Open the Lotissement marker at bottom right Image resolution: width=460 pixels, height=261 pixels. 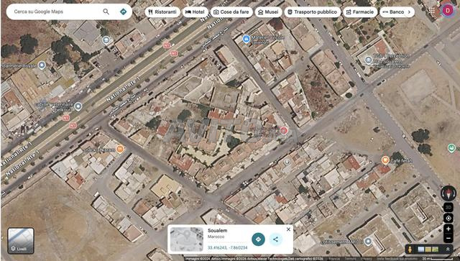[x=368, y=242]
